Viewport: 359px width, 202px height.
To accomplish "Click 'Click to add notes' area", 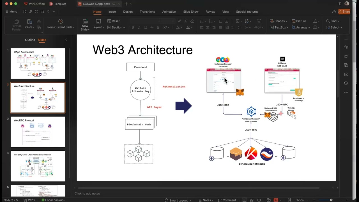I will click(x=87, y=193).
